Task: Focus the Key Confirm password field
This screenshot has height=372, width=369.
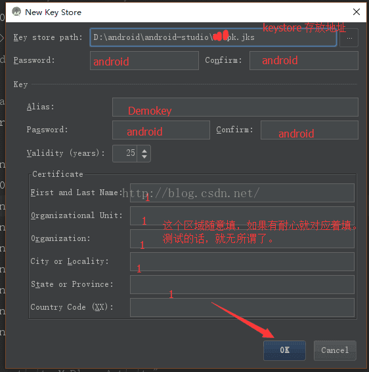Action: [x=309, y=130]
